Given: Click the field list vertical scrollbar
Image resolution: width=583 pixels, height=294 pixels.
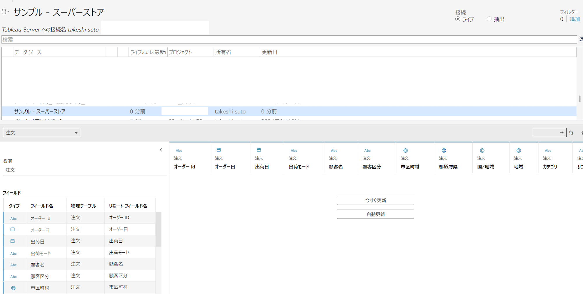Looking at the screenshot, I should 159,230.
